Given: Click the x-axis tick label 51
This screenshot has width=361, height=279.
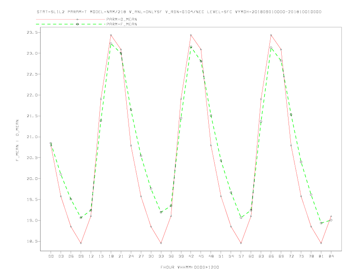Looking at the screenshot, I should click(x=221, y=256).
